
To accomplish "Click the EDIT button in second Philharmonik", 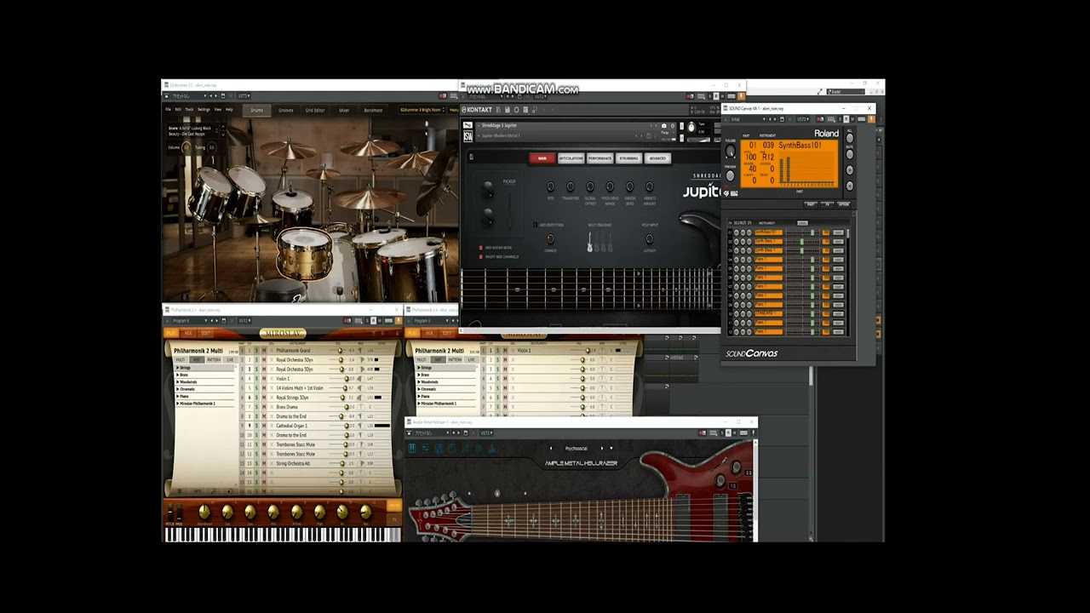I will coord(446,333).
